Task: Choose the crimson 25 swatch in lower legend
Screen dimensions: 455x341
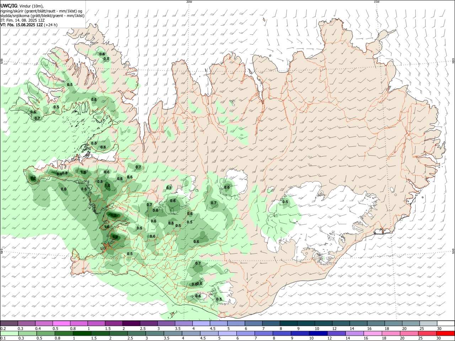Action: (x=427, y=333)
